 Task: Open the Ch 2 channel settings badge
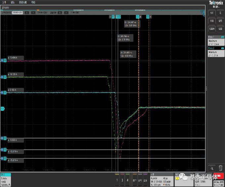click(6, 179)
